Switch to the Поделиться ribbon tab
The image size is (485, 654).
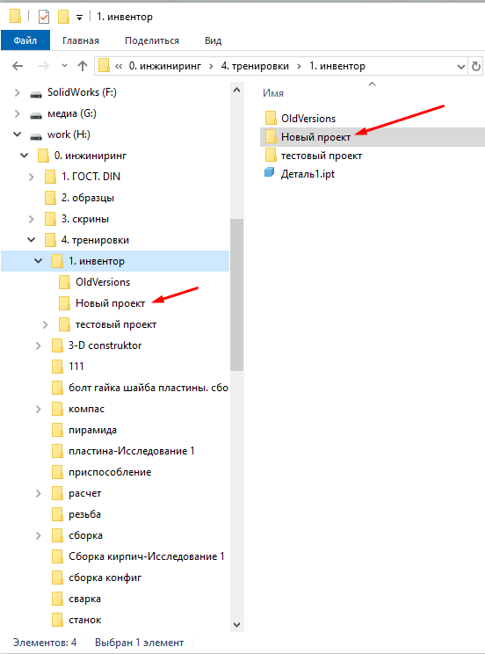click(152, 40)
